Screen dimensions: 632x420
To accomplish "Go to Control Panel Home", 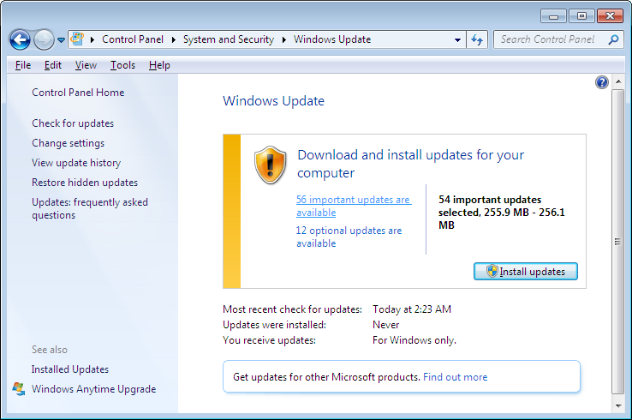I will 78,93.
